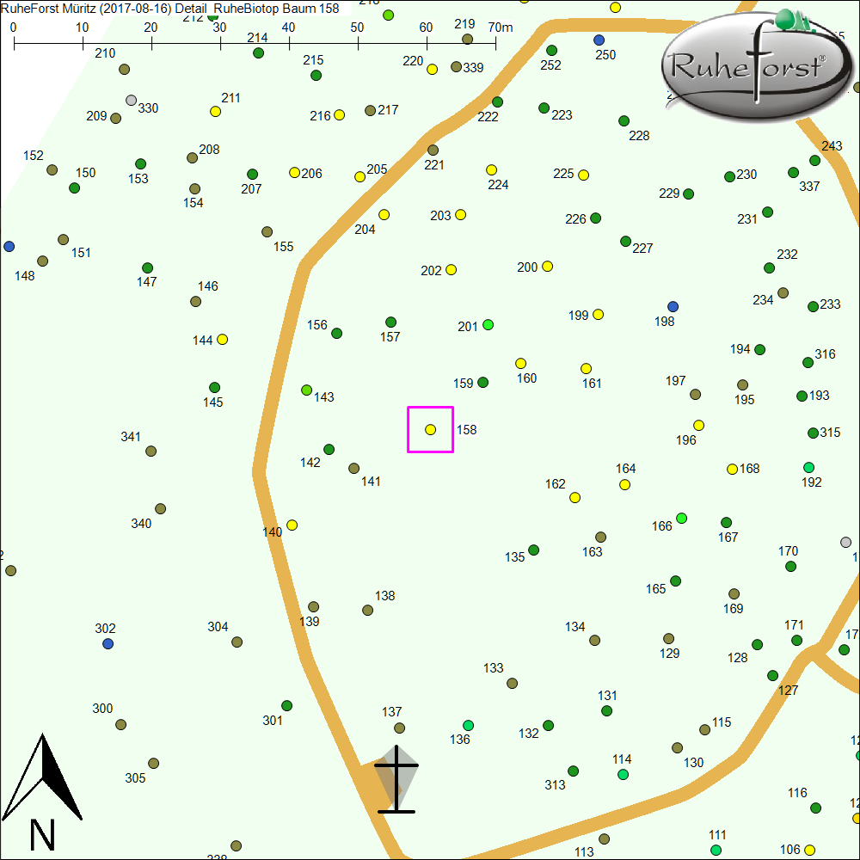Click the olive tree marker 221 on path

tap(433, 150)
